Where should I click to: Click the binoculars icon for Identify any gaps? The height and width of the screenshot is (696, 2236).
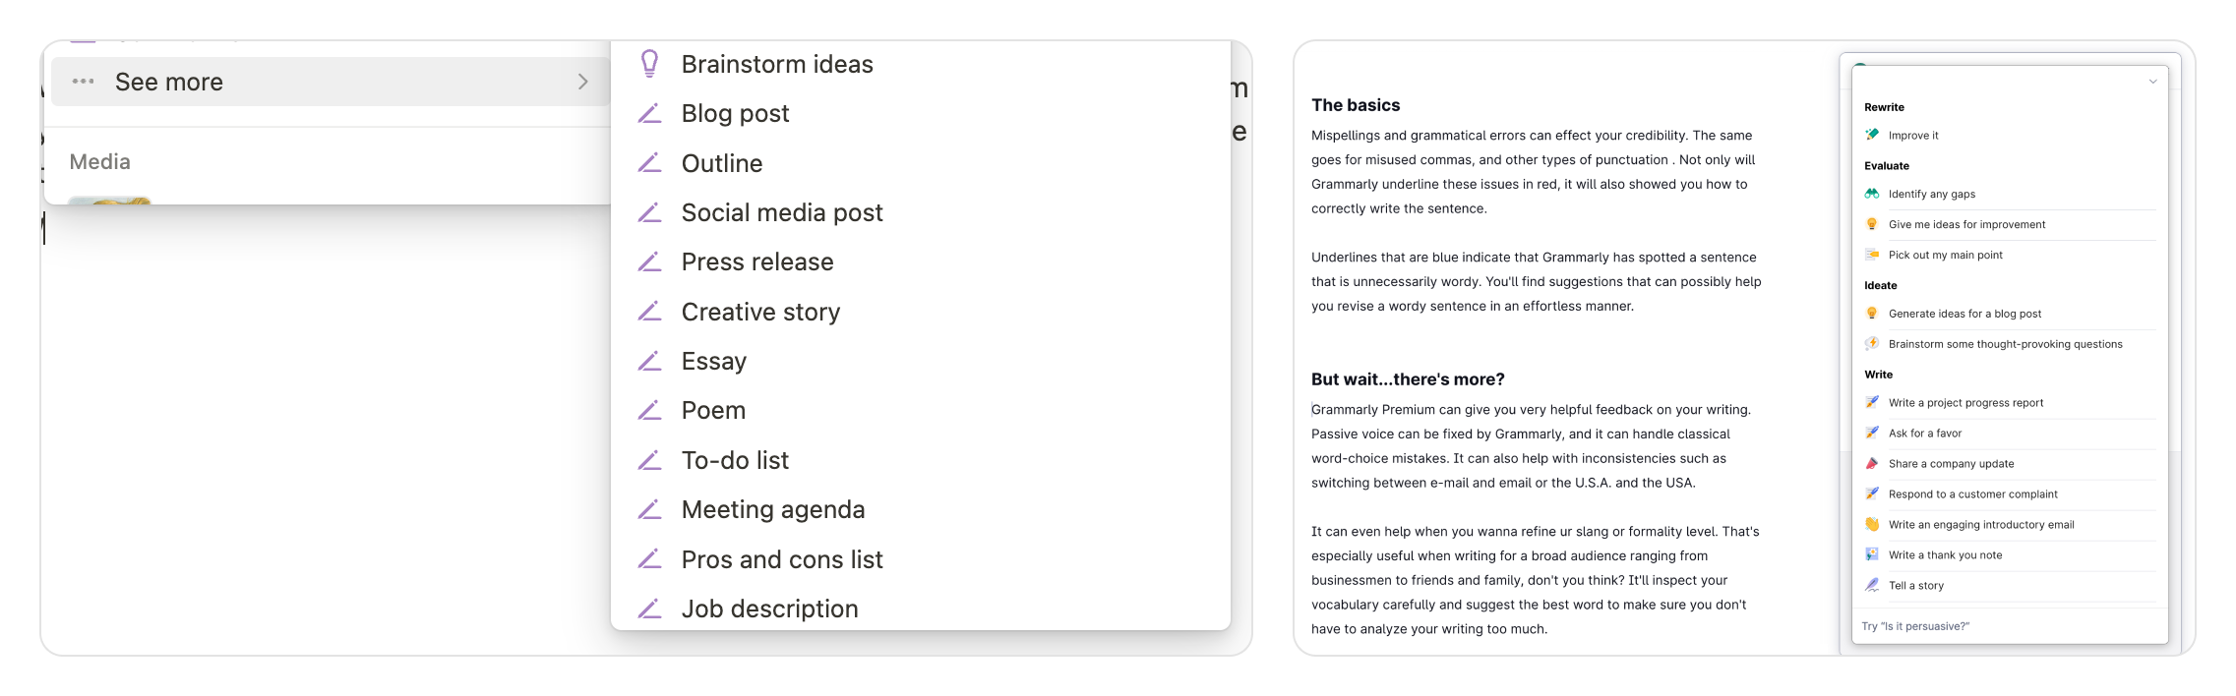[x=1872, y=194]
